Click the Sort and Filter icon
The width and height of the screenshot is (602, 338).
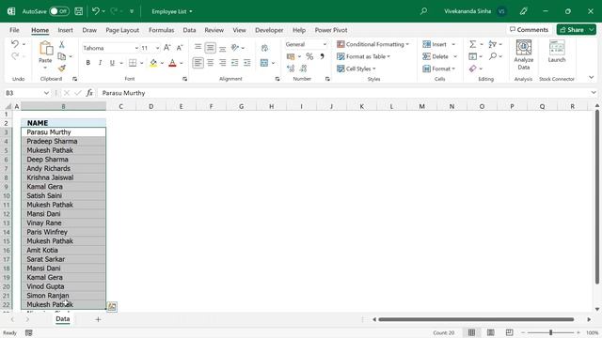click(x=493, y=44)
